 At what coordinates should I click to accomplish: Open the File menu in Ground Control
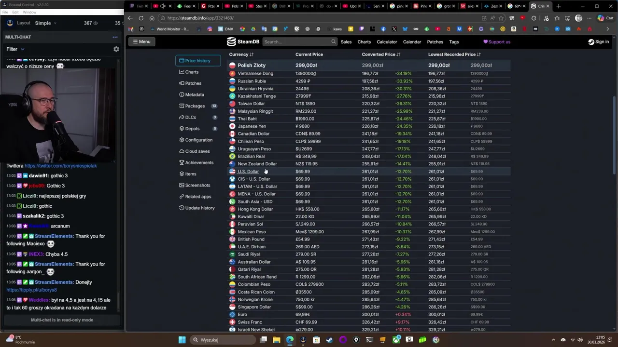click(x=5, y=12)
